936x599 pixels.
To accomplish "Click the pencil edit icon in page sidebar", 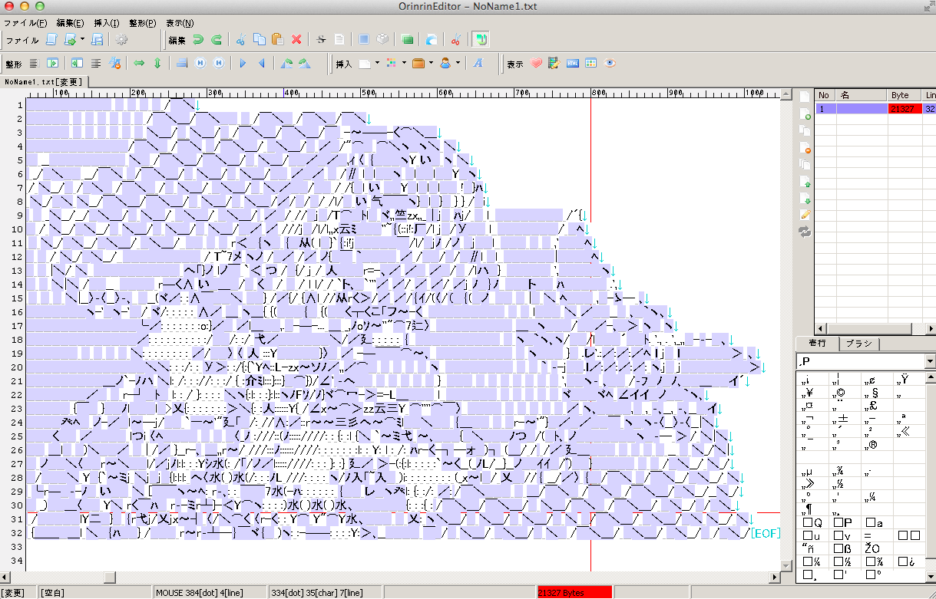I will (805, 214).
